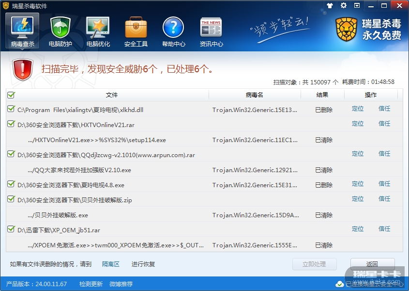409x291 pixels.
Task: Click the 返回 button
Action: click(372, 264)
